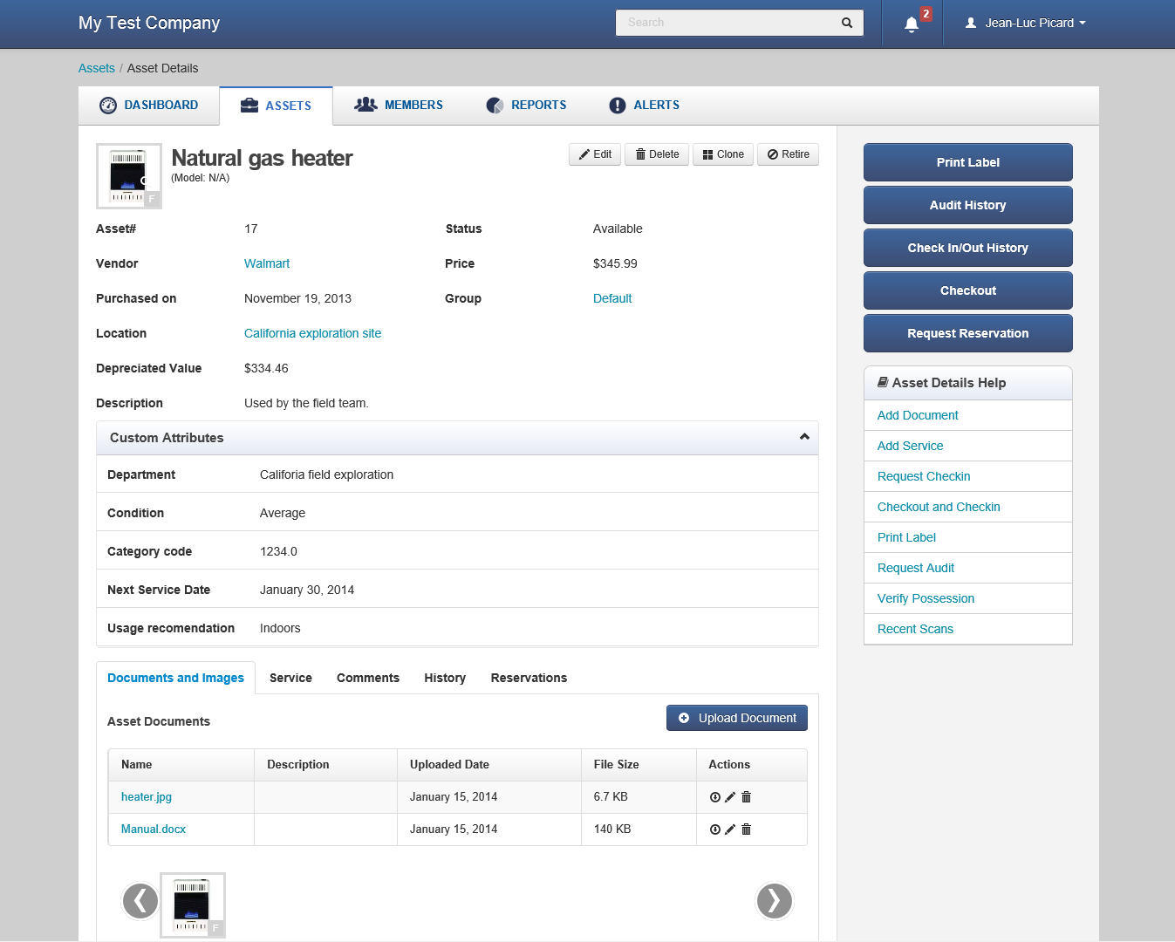
Task: Open notifications via the bell icon
Action: 910,23
